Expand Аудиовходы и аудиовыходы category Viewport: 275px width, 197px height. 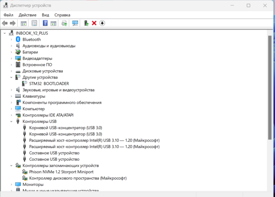(x=11, y=46)
